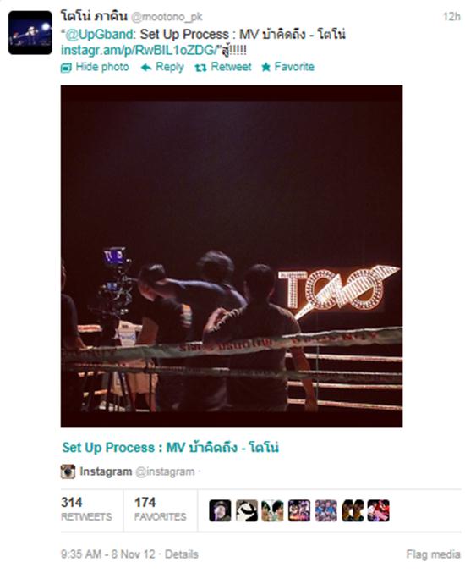The height and width of the screenshot is (573, 465).
Task: Expand tweet Details link
Action: (182, 554)
